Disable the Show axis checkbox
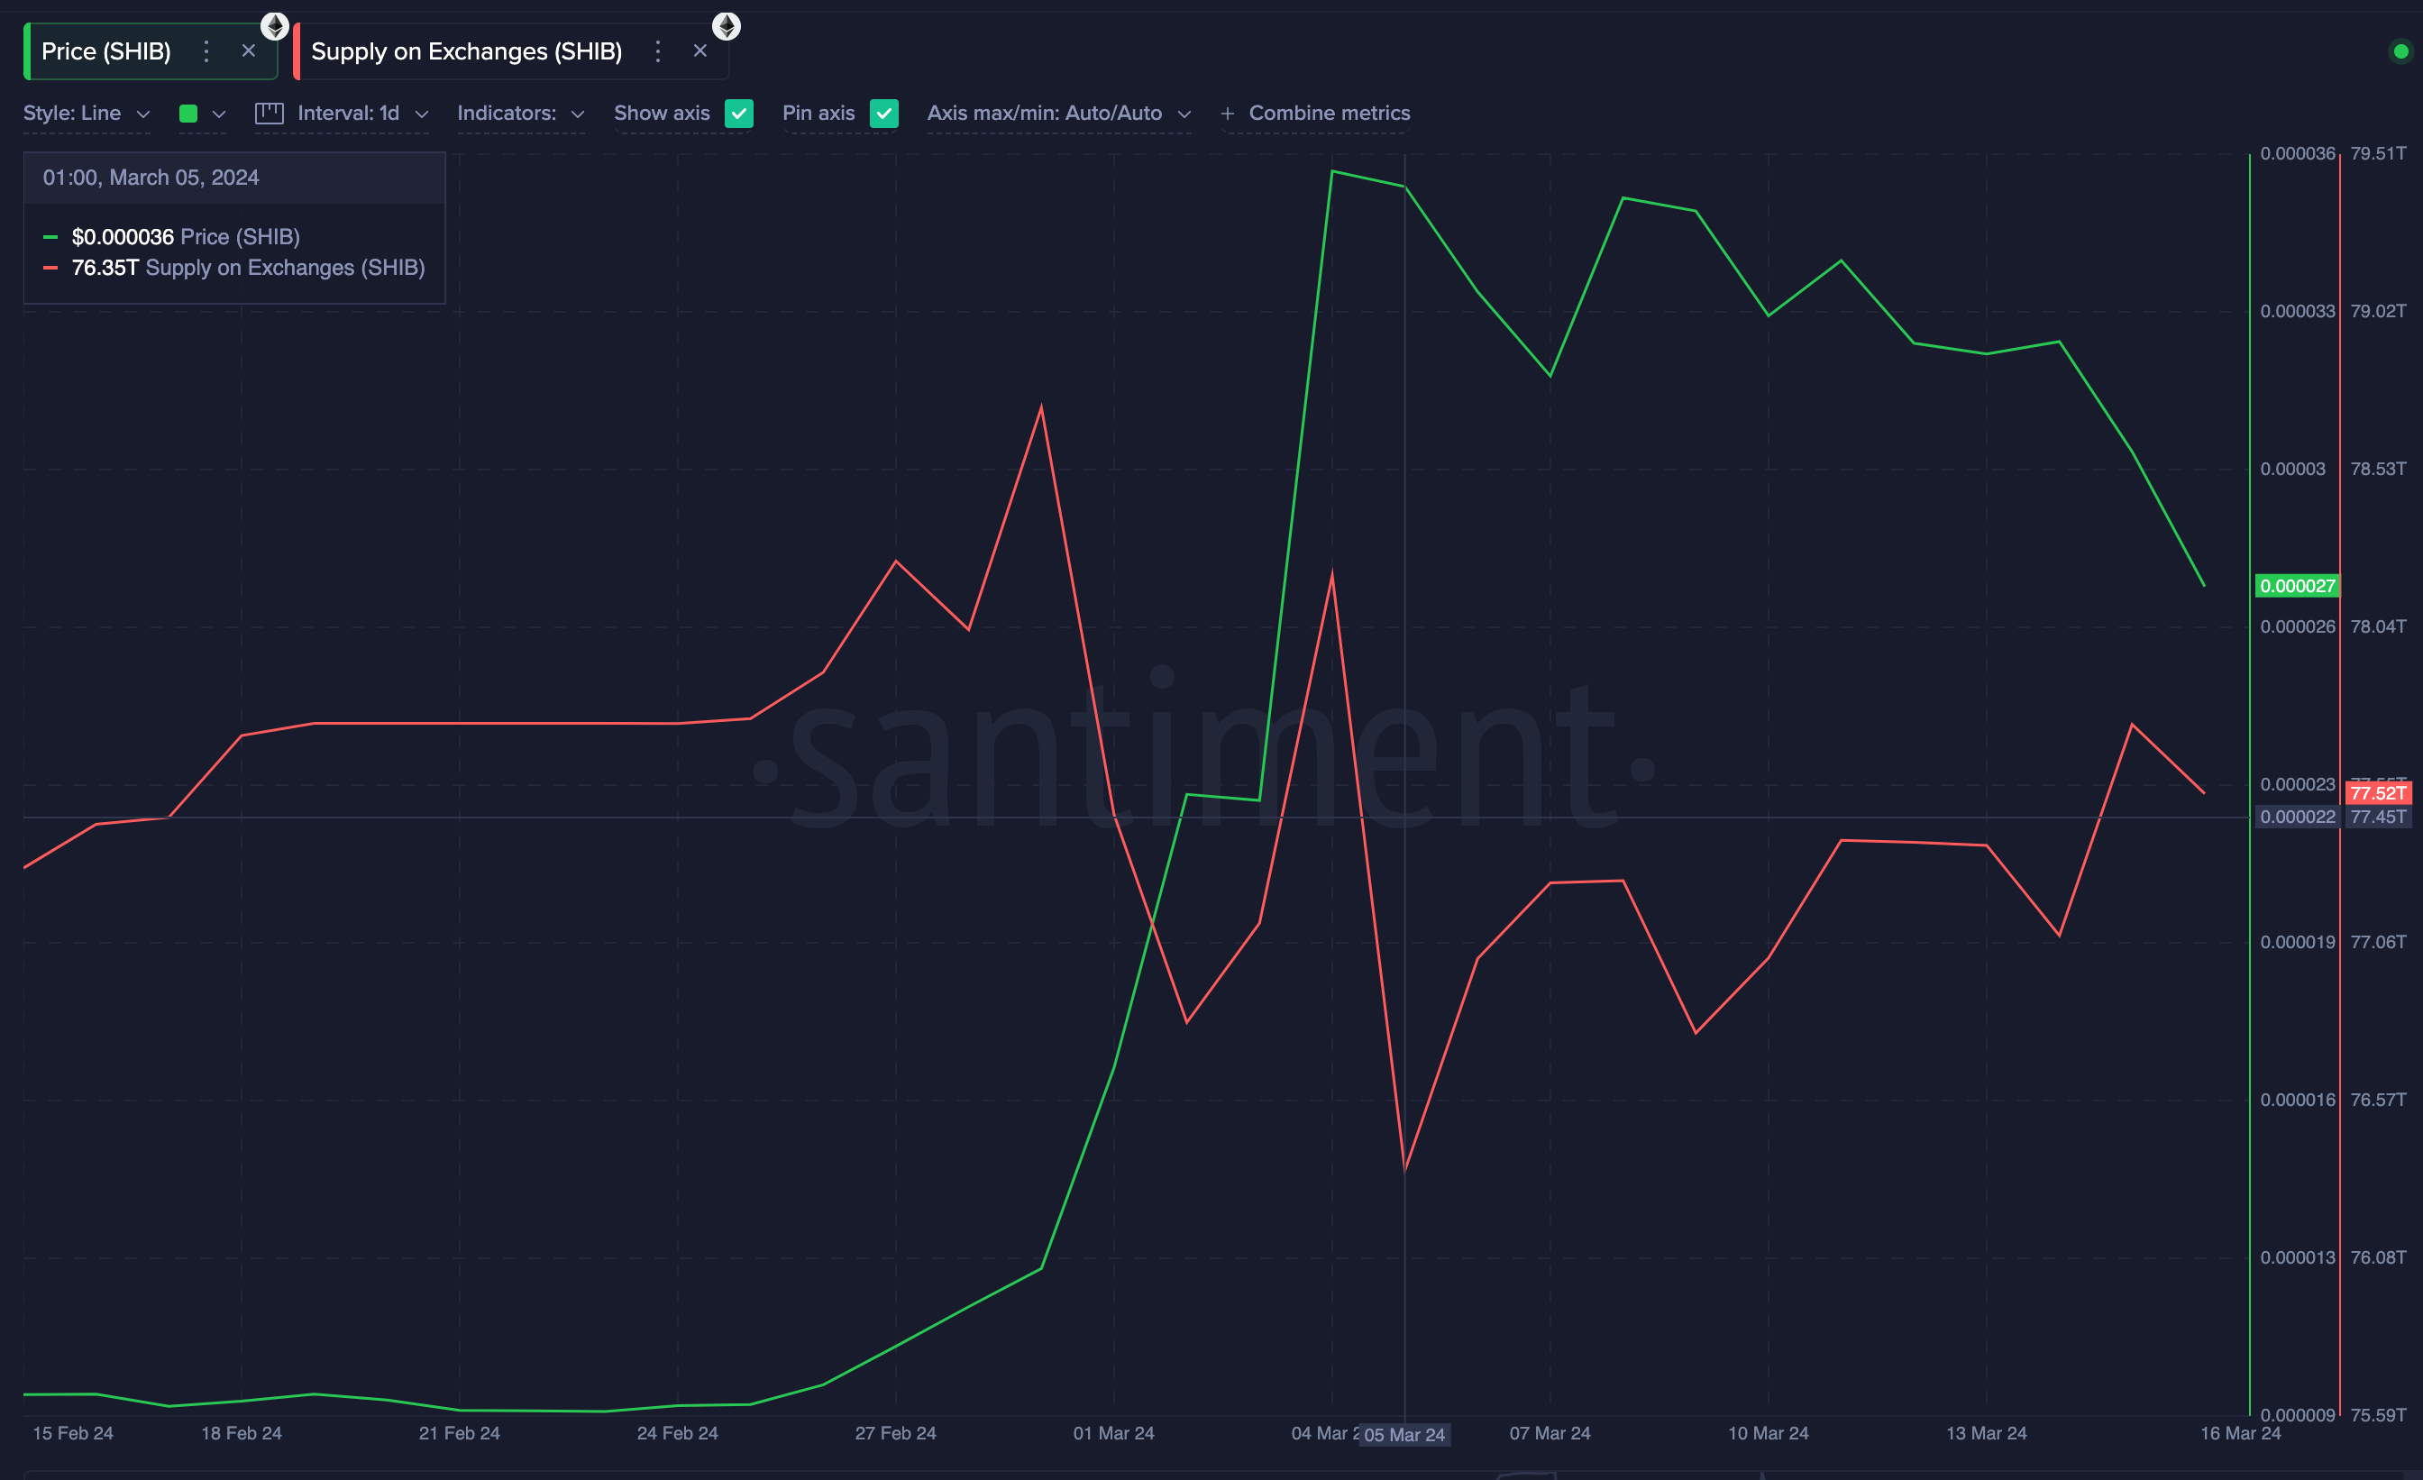Screen dimensions: 2423x1480 739,113
